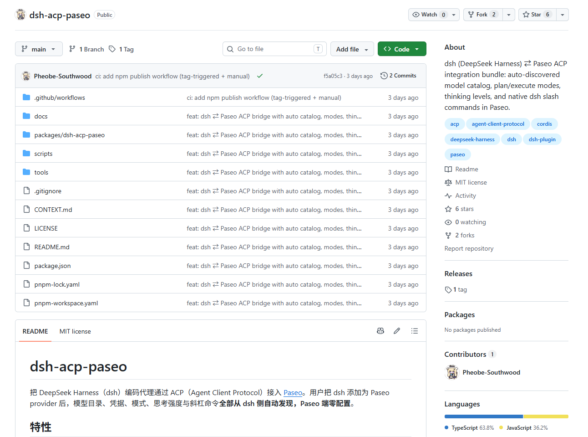Open the README outline list icon
The width and height of the screenshot is (588, 437).
pos(415,331)
